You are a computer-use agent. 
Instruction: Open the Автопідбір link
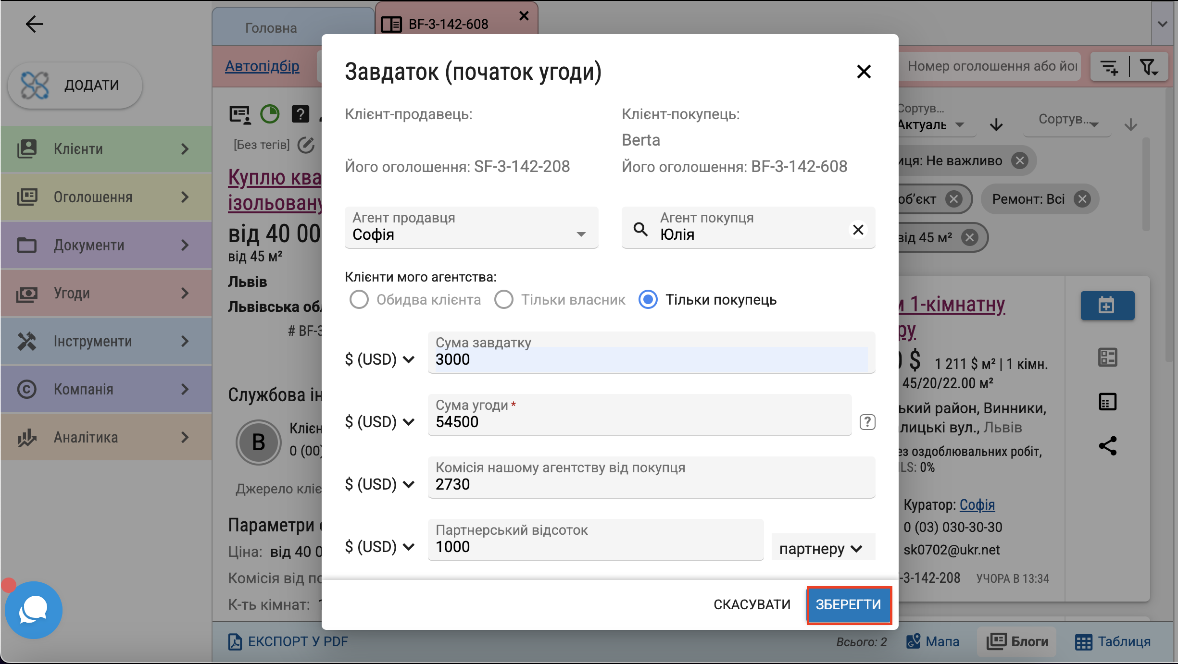point(262,66)
